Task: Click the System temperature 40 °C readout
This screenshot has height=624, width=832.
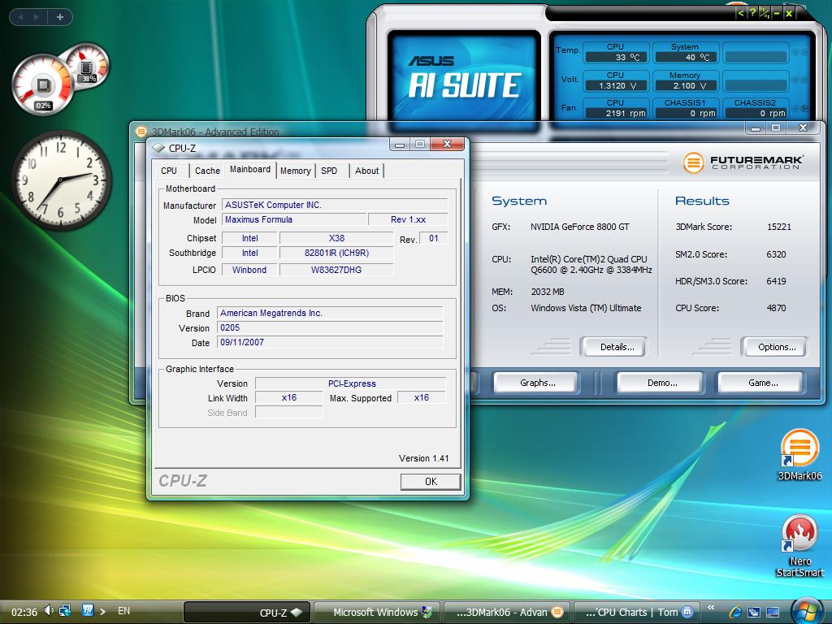Action: tap(686, 58)
